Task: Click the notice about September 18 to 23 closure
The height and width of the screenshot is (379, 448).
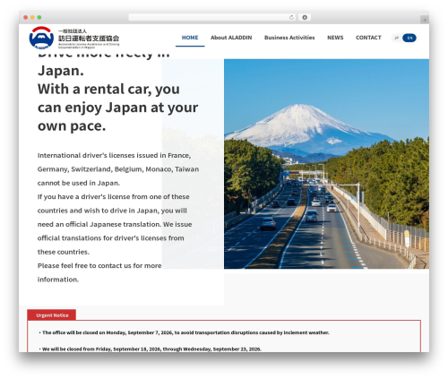Action: coord(151,349)
